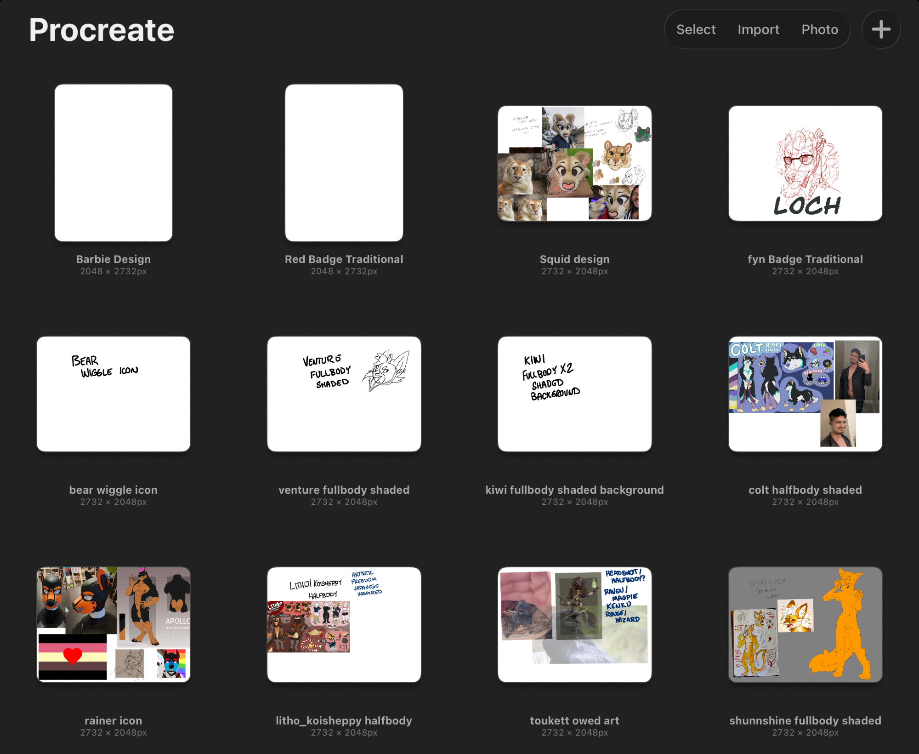This screenshot has height=754, width=919.
Task: Open litho_koisheppy halfbody canvas
Action: coord(344,624)
